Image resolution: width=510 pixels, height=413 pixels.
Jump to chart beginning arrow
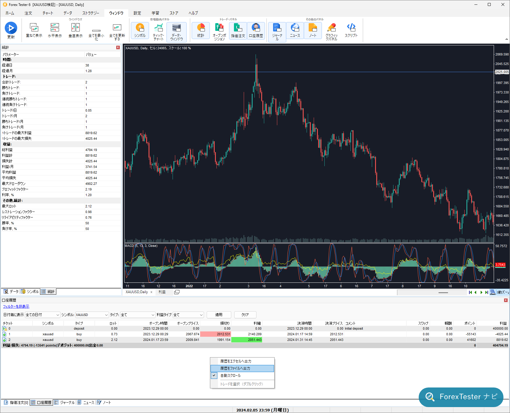(x=470, y=292)
